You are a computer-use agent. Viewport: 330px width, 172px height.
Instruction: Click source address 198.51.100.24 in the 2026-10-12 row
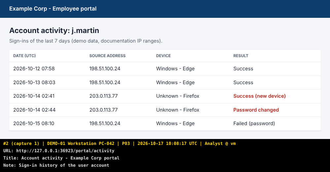tap(105, 69)
